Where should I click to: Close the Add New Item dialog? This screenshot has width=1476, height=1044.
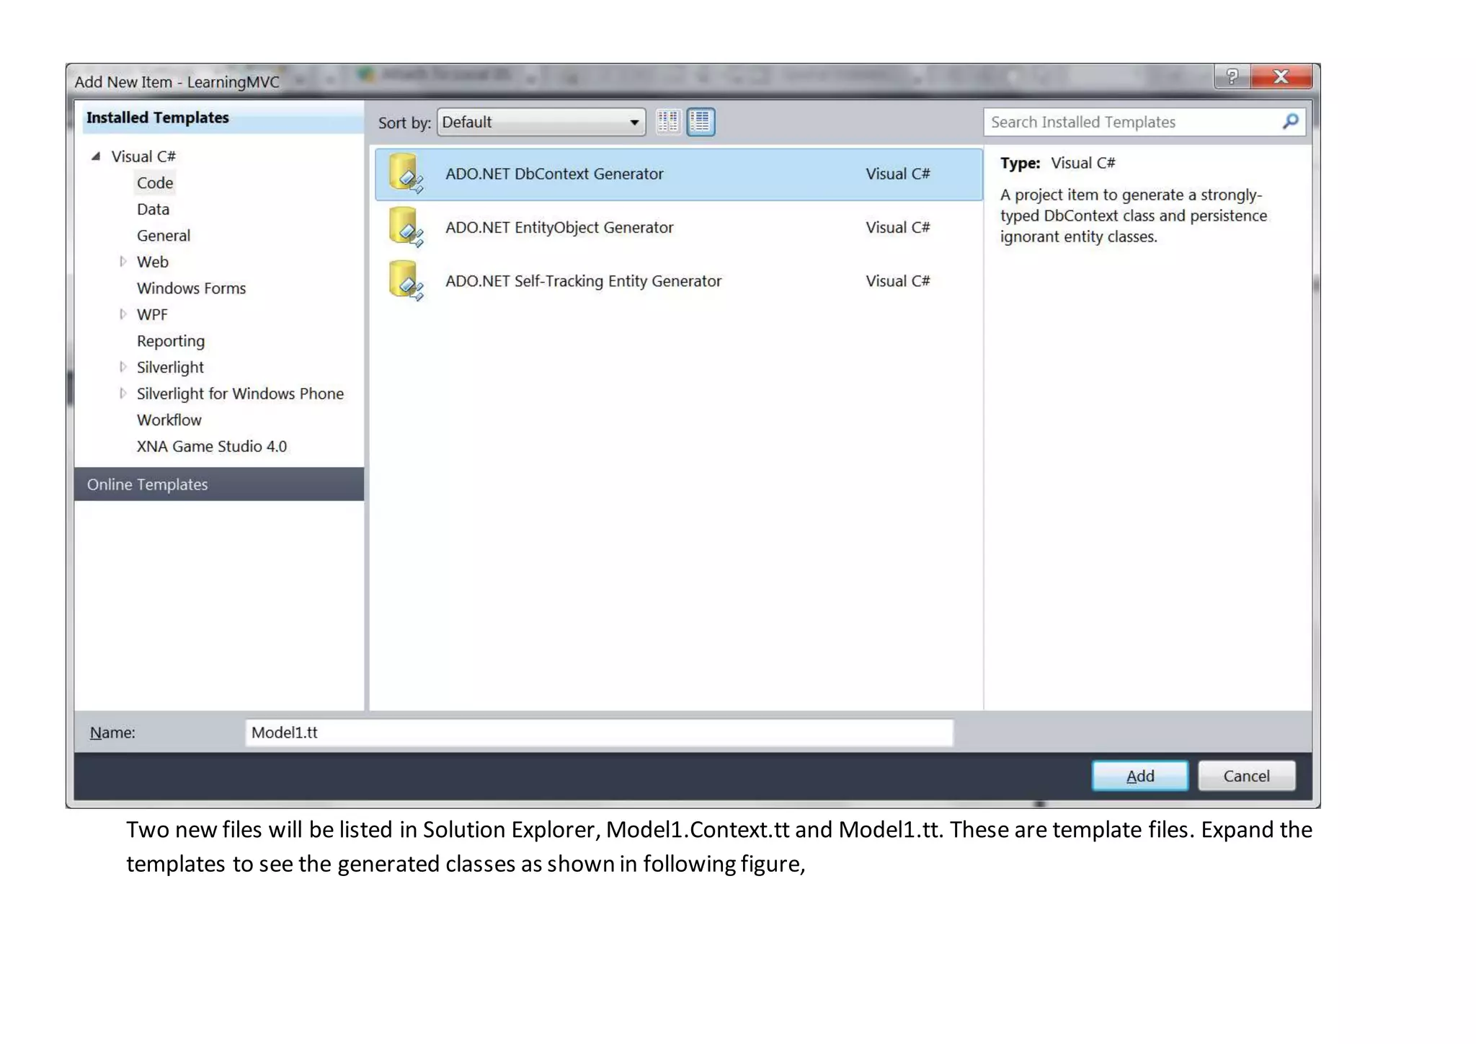click(x=1281, y=76)
